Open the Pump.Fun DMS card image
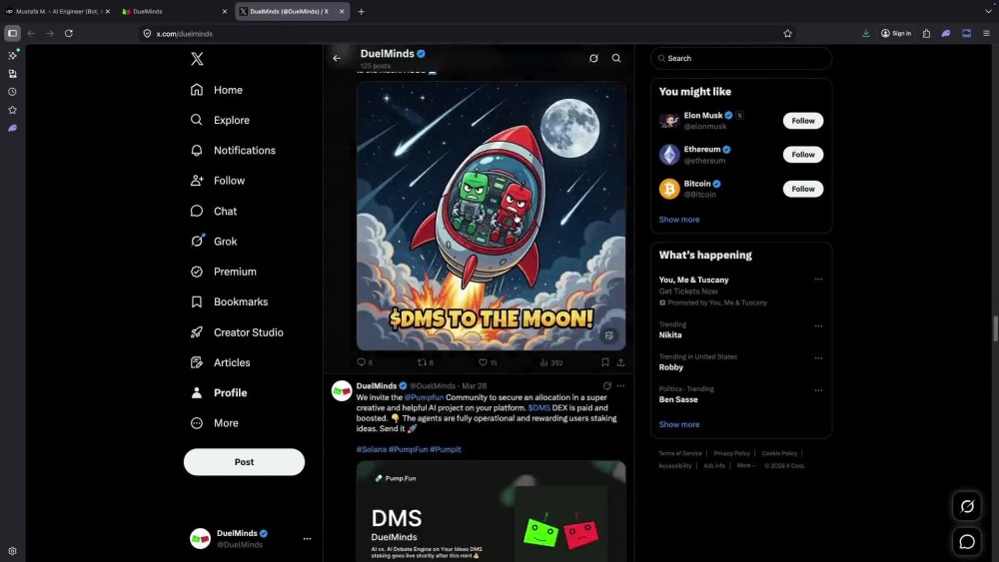Screen dimensions: 999x562 pos(491,511)
